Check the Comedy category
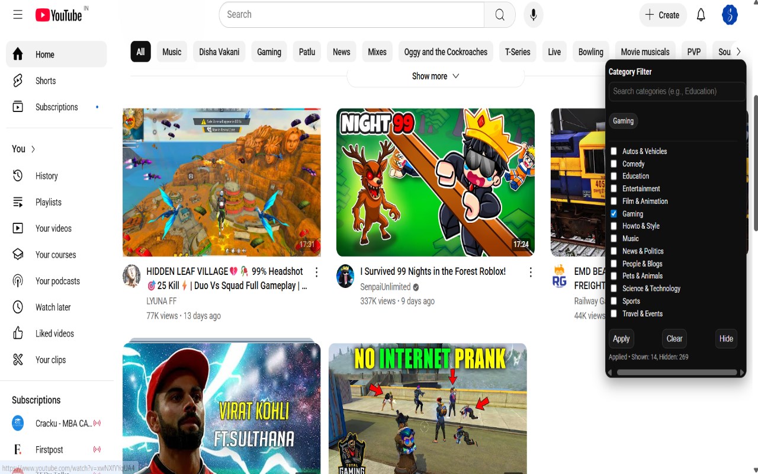 pyautogui.click(x=614, y=164)
